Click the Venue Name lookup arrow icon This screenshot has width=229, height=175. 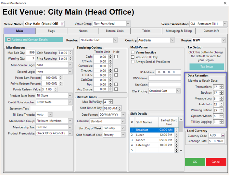(x=62, y=24)
